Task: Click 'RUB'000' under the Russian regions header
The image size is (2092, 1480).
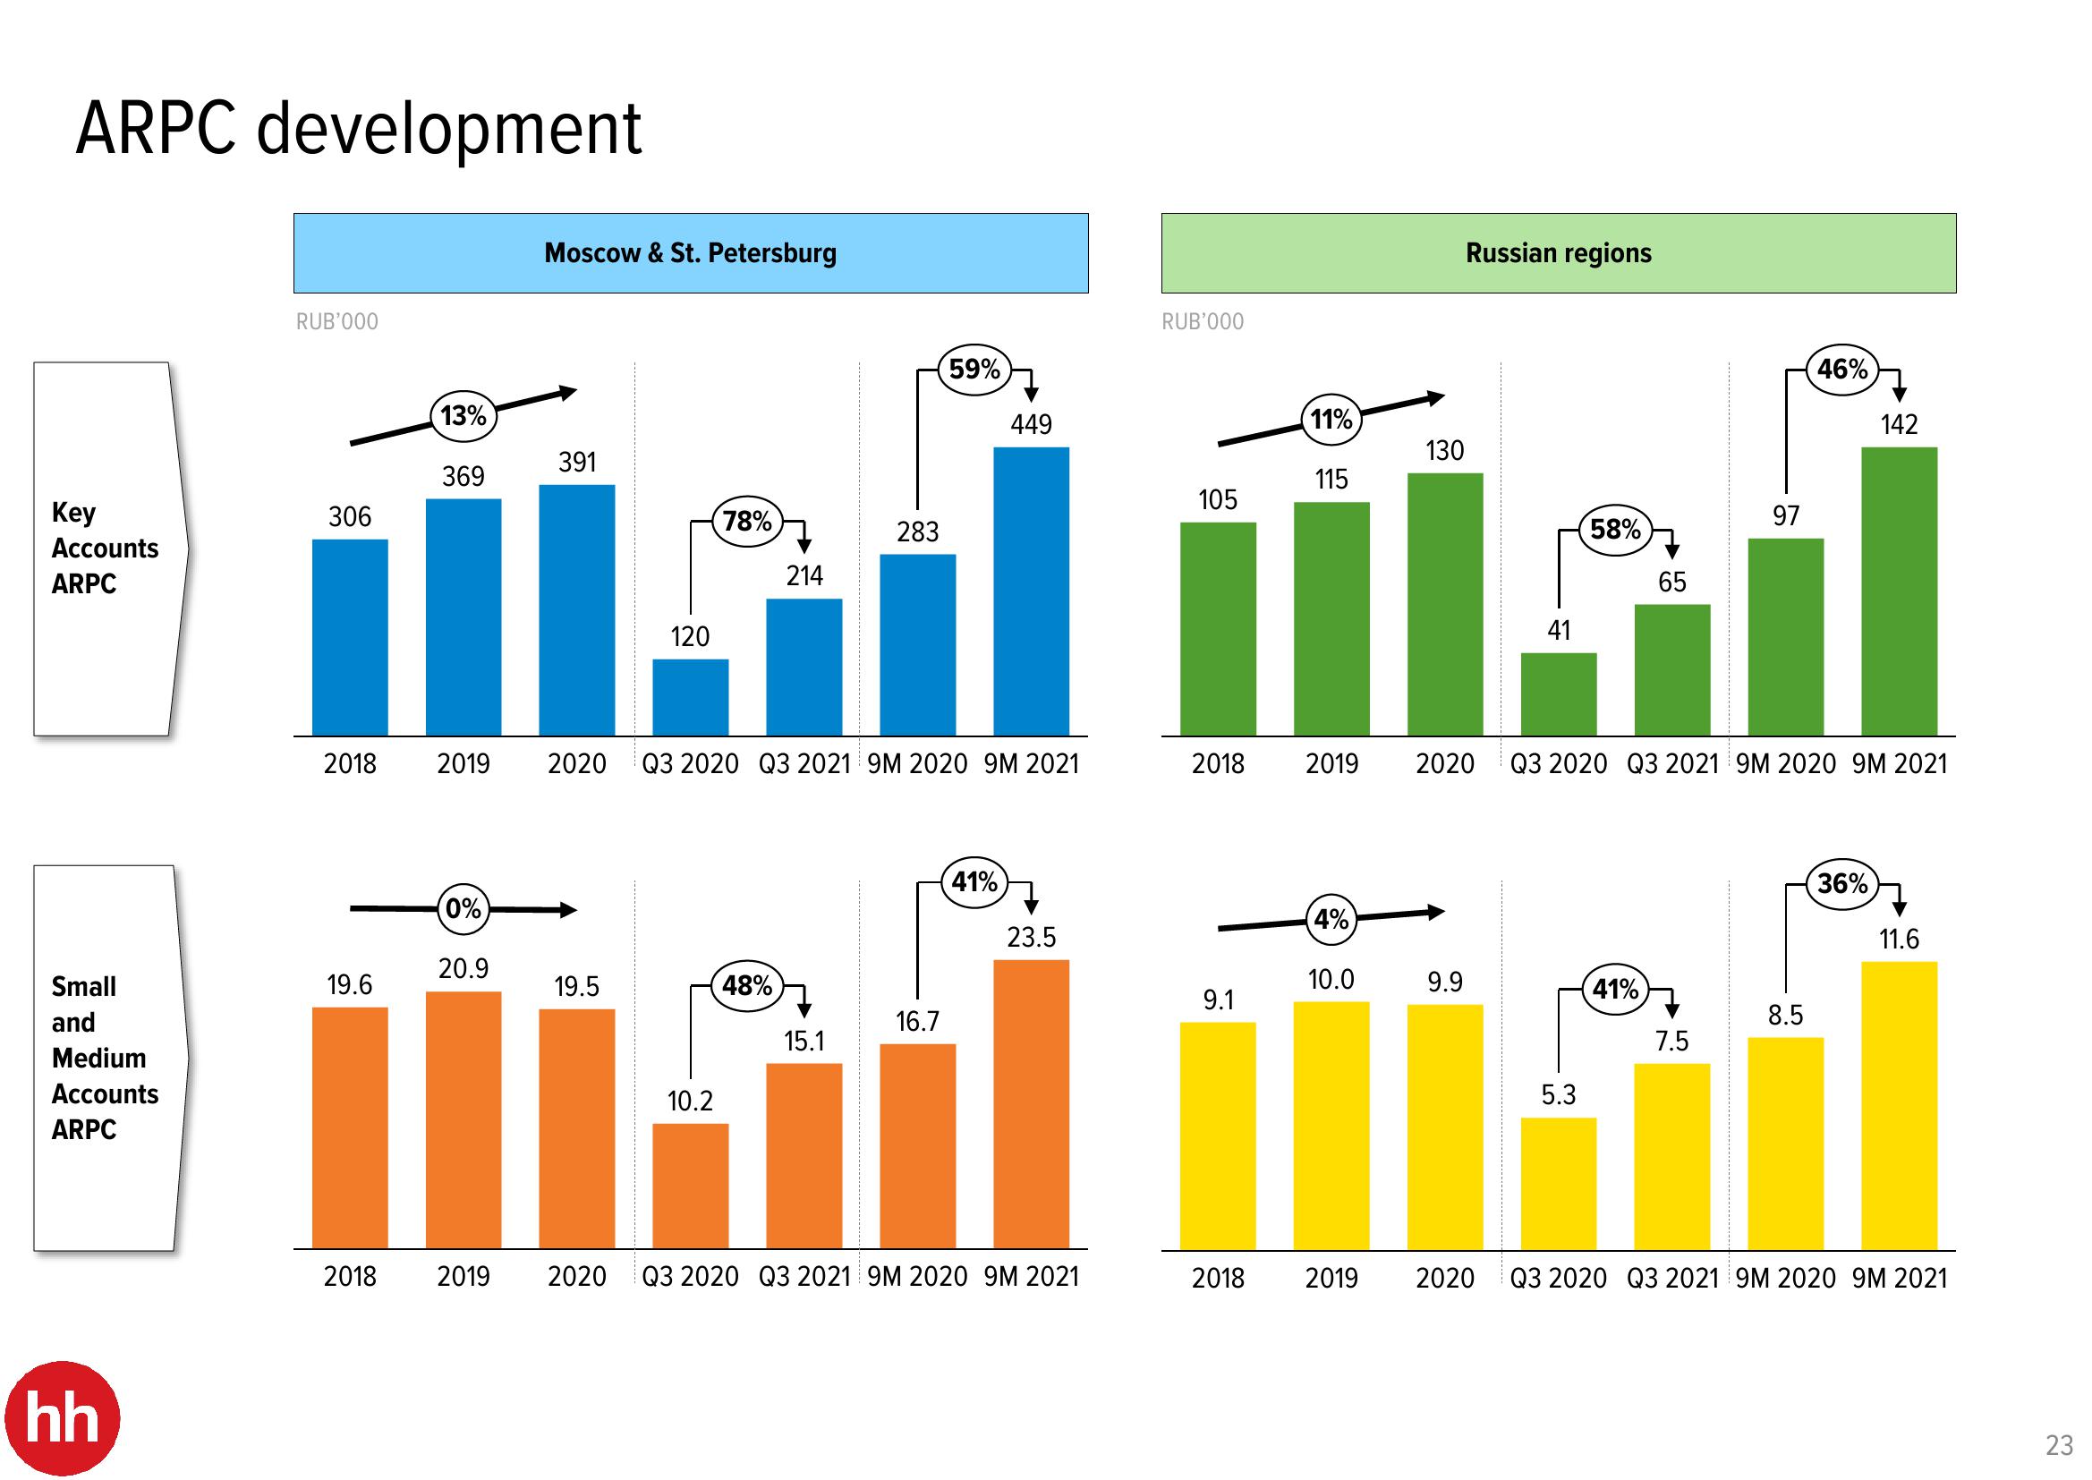Action: [x=1203, y=322]
